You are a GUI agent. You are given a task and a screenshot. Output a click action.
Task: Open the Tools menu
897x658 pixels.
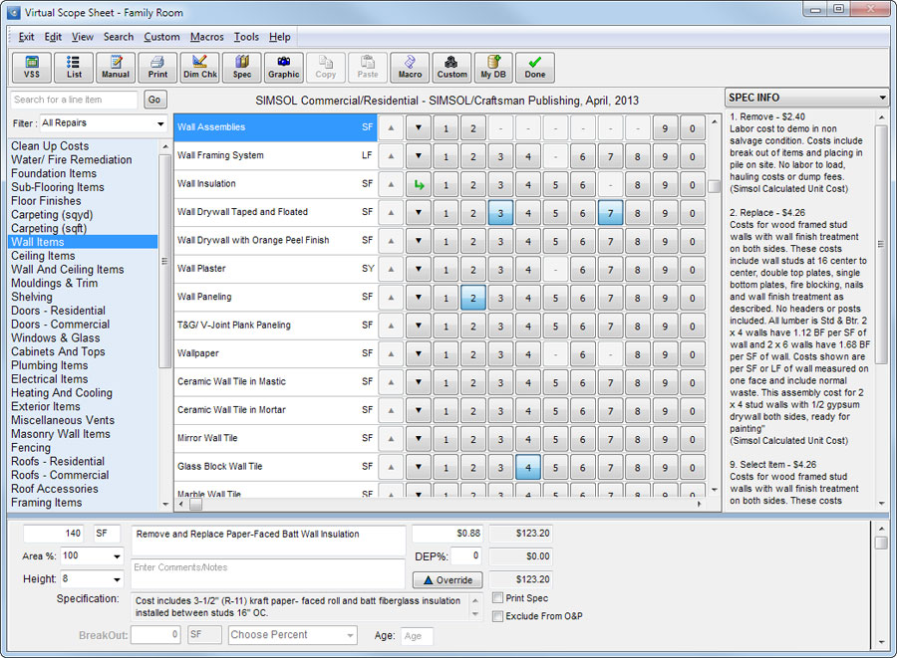[246, 37]
